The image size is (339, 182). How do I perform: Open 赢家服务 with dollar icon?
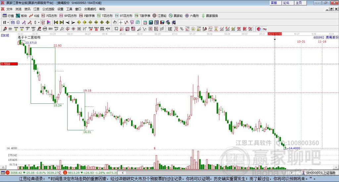click(x=210, y=16)
